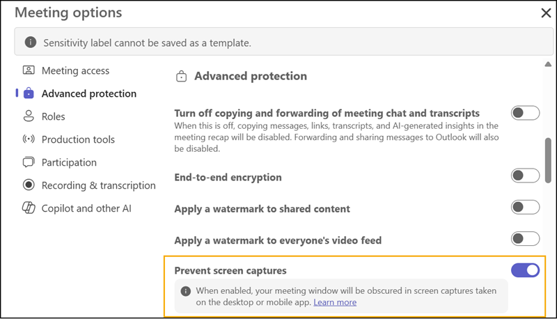Click the Production tools broadcast icon
The height and width of the screenshot is (319, 557).
(x=29, y=139)
